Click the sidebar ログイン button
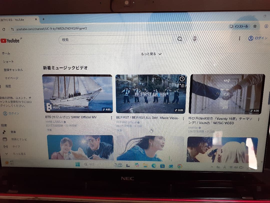The height and width of the screenshot is (203, 270). tap(11, 114)
